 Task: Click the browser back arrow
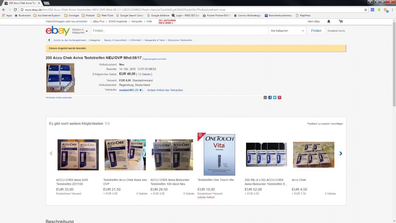click(4, 10)
